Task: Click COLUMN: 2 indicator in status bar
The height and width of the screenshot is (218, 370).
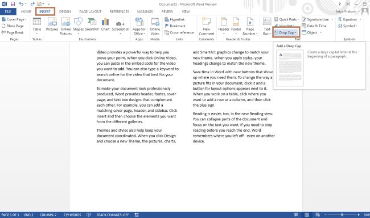Action: pyautogui.click(x=48, y=215)
